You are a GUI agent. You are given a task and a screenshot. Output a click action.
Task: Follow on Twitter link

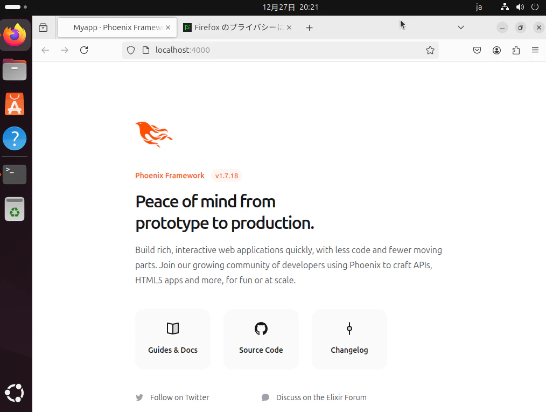point(172,397)
